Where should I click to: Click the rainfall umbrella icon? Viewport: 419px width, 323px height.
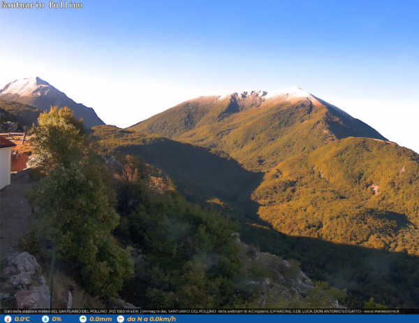point(83,319)
